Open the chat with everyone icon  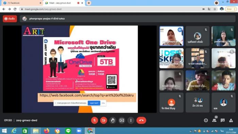(x=222, y=120)
